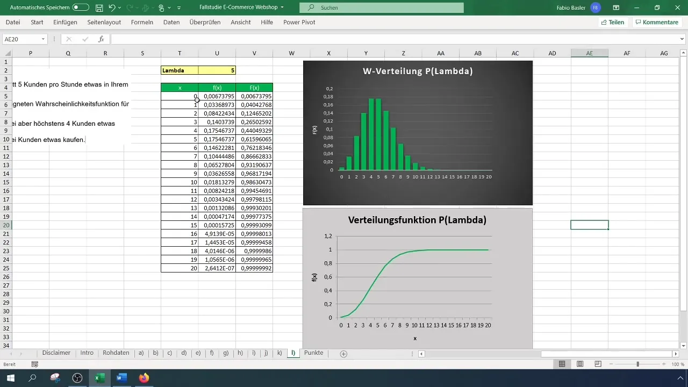Click the Teilen share button

tap(613, 22)
